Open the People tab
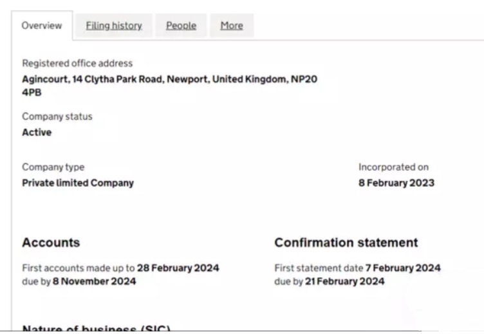 point(181,26)
